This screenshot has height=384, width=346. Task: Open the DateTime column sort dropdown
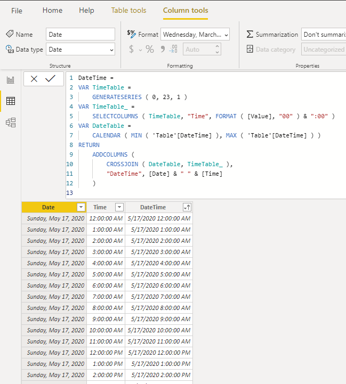point(187,207)
